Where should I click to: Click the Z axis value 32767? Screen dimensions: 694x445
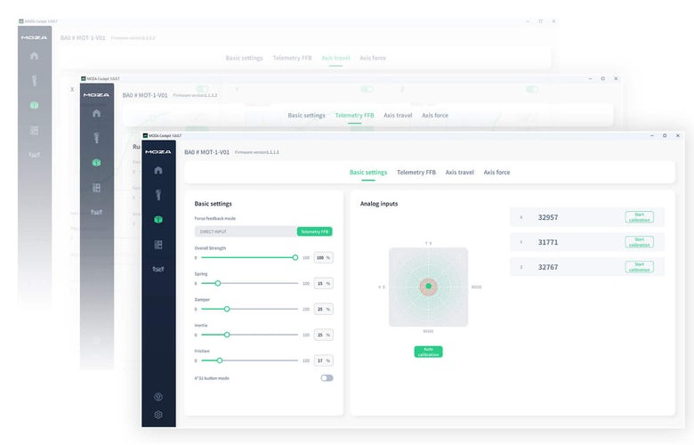[548, 267]
